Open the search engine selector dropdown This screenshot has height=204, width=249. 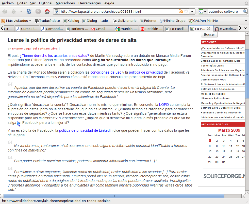tap(203, 11)
